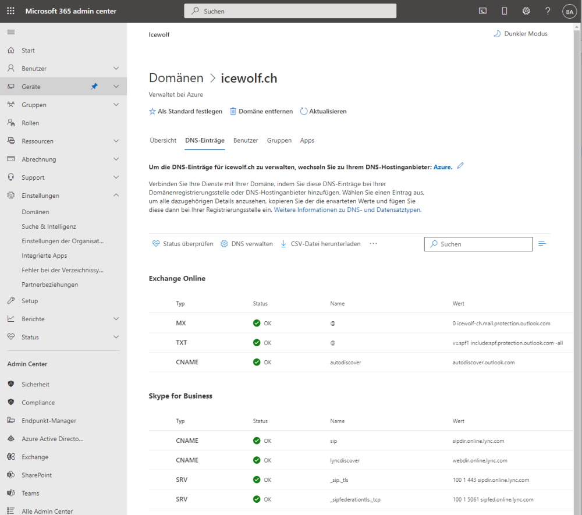Click the Rollen icon in sidebar
Viewport: 582px width, 515px height.
(11, 123)
